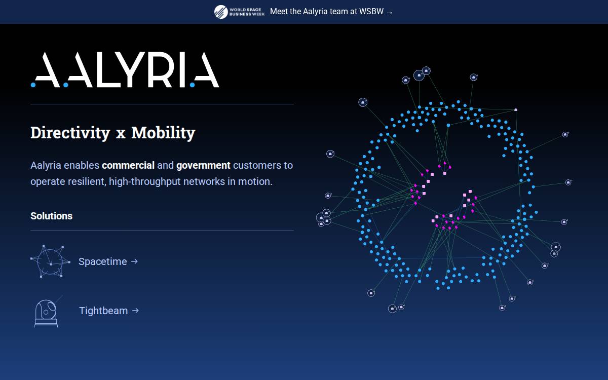Viewport: 608px width, 380px height.
Task: Click the 'Directivity x Mobility' heading
Action: pos(112,133)
